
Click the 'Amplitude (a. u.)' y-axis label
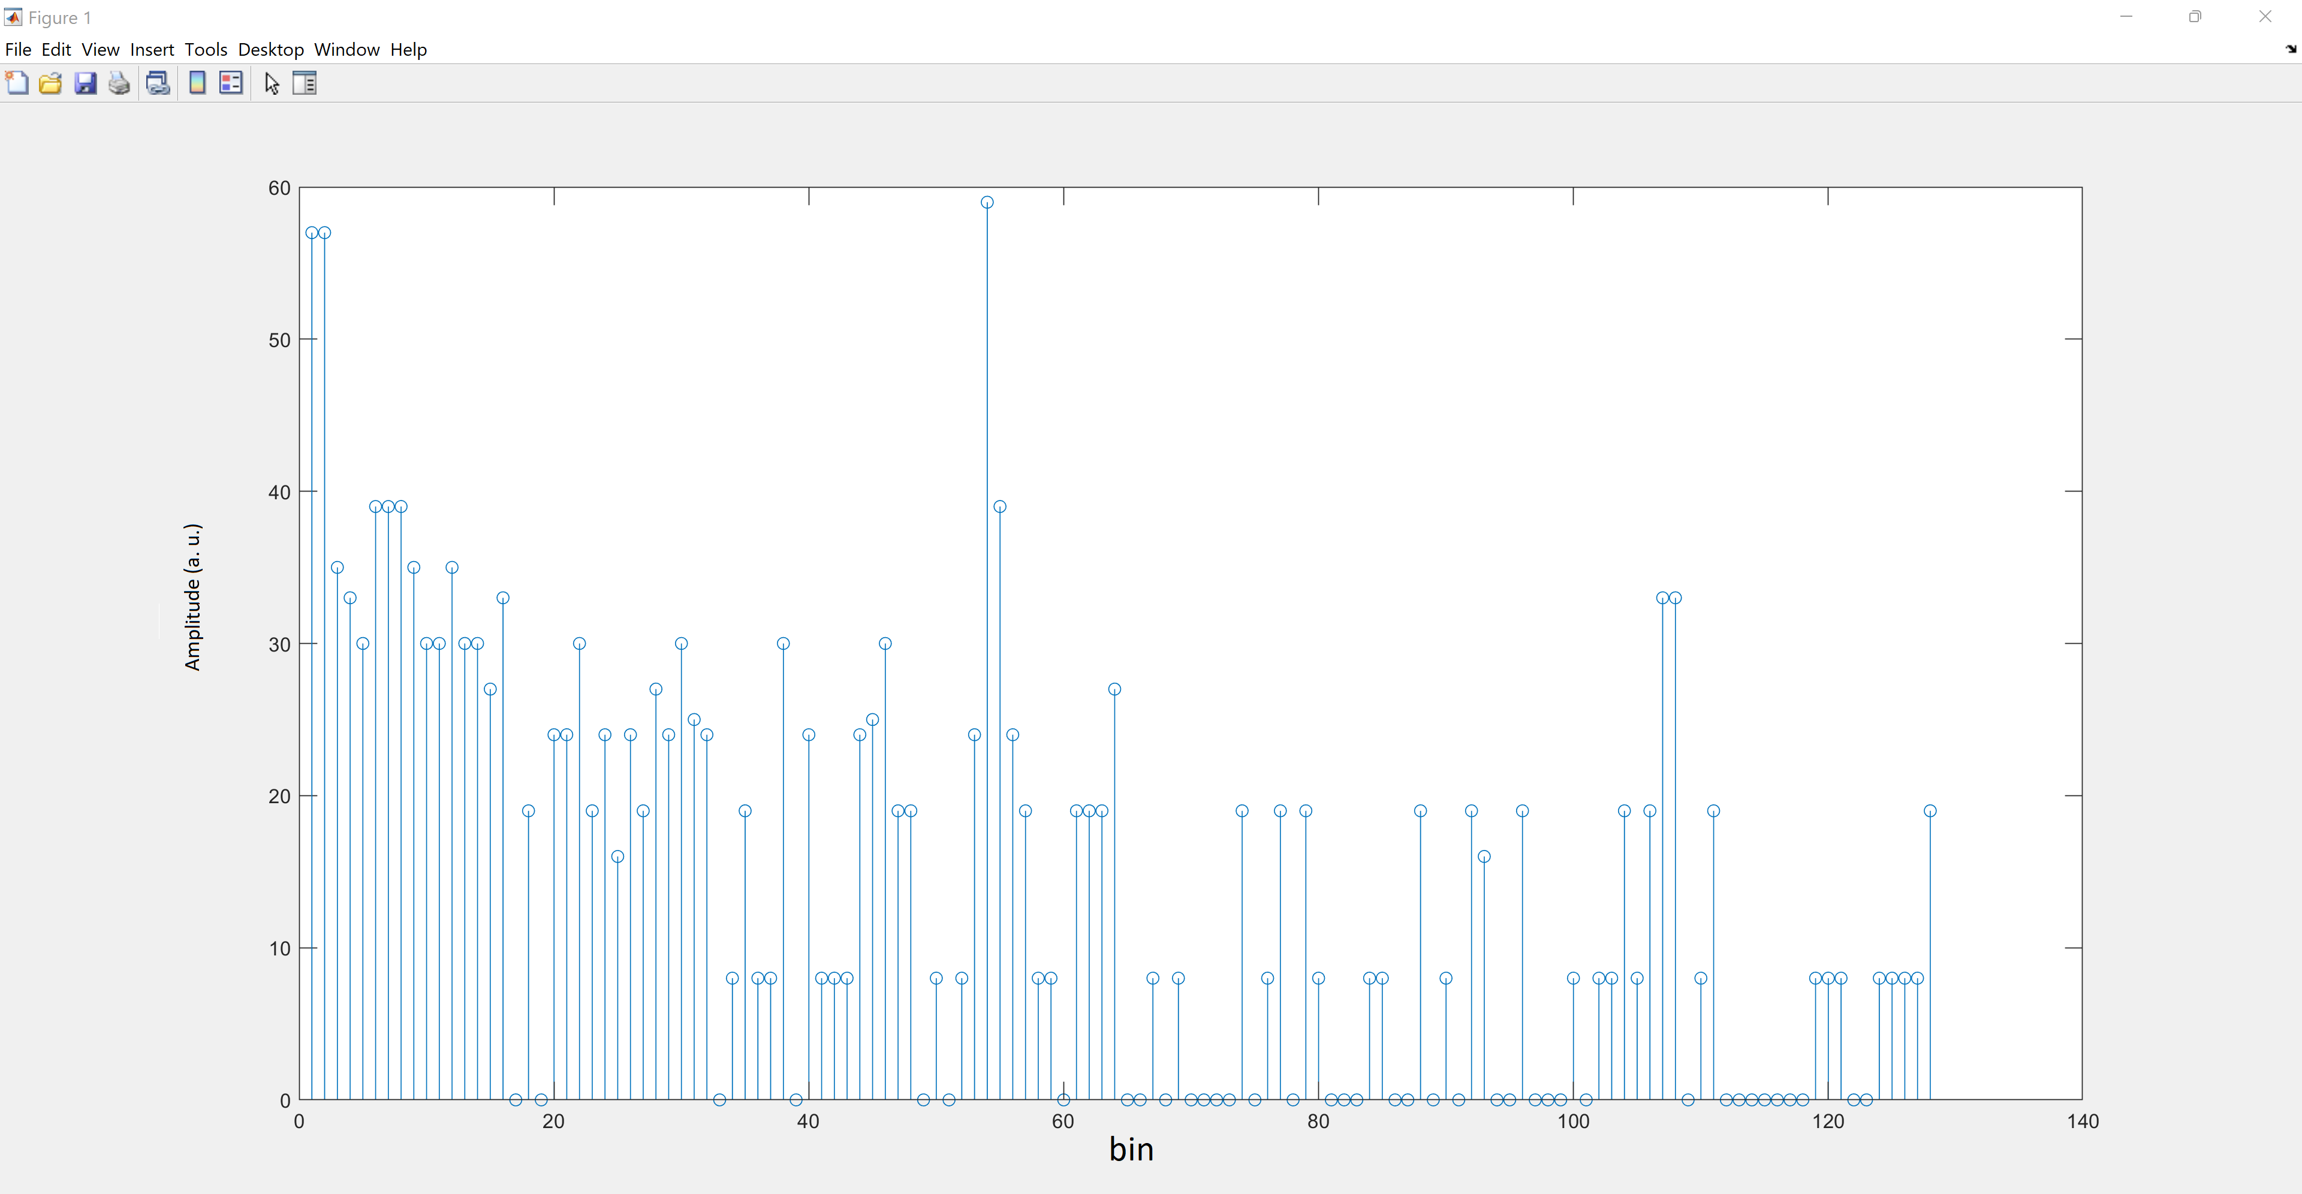point(193,597)
